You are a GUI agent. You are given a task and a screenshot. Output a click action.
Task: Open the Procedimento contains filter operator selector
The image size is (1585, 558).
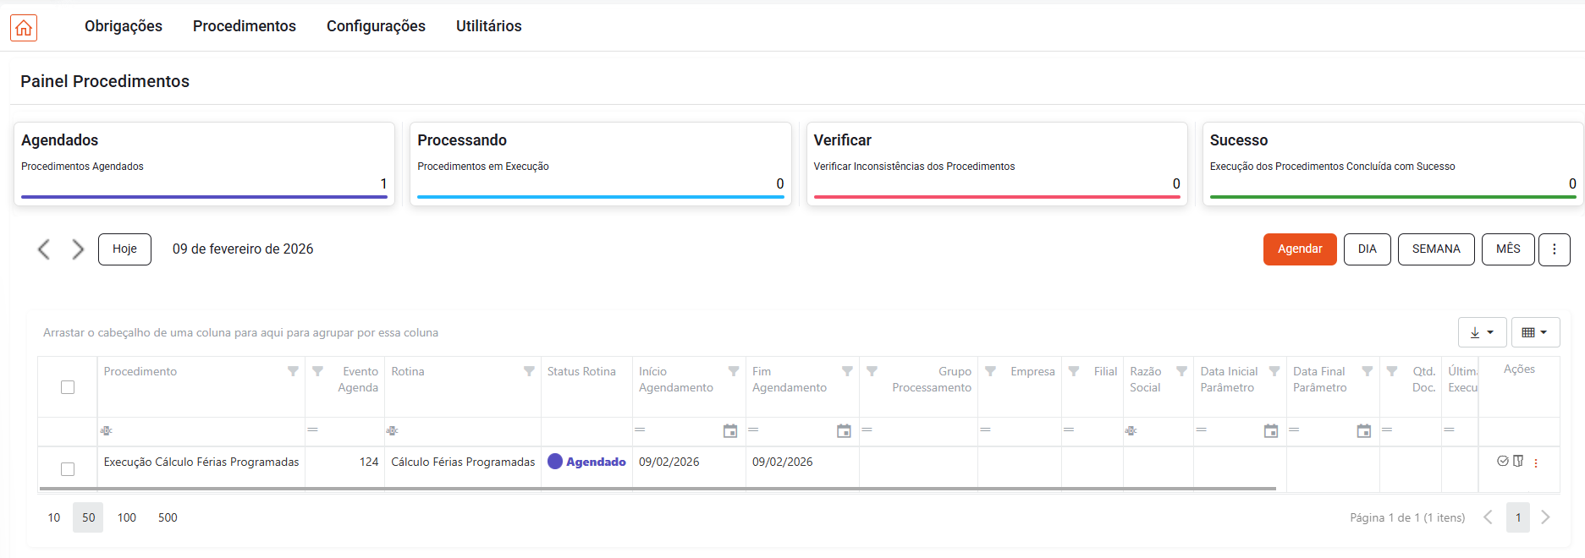click(107, 431)
